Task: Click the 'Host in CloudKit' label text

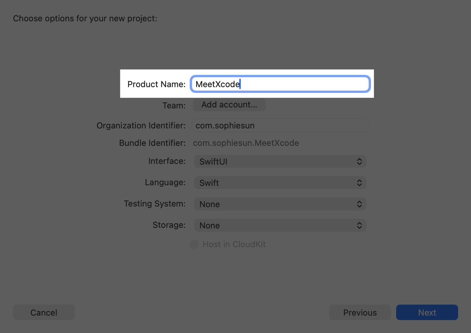Action: coord(234,244)
